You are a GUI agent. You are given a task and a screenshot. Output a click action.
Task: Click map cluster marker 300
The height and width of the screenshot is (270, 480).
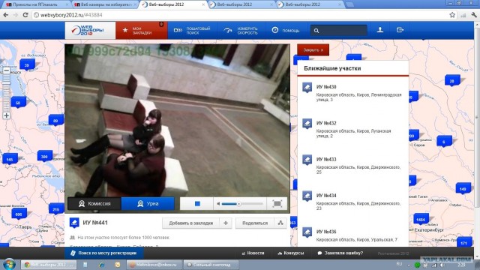(x=45, y=157)
